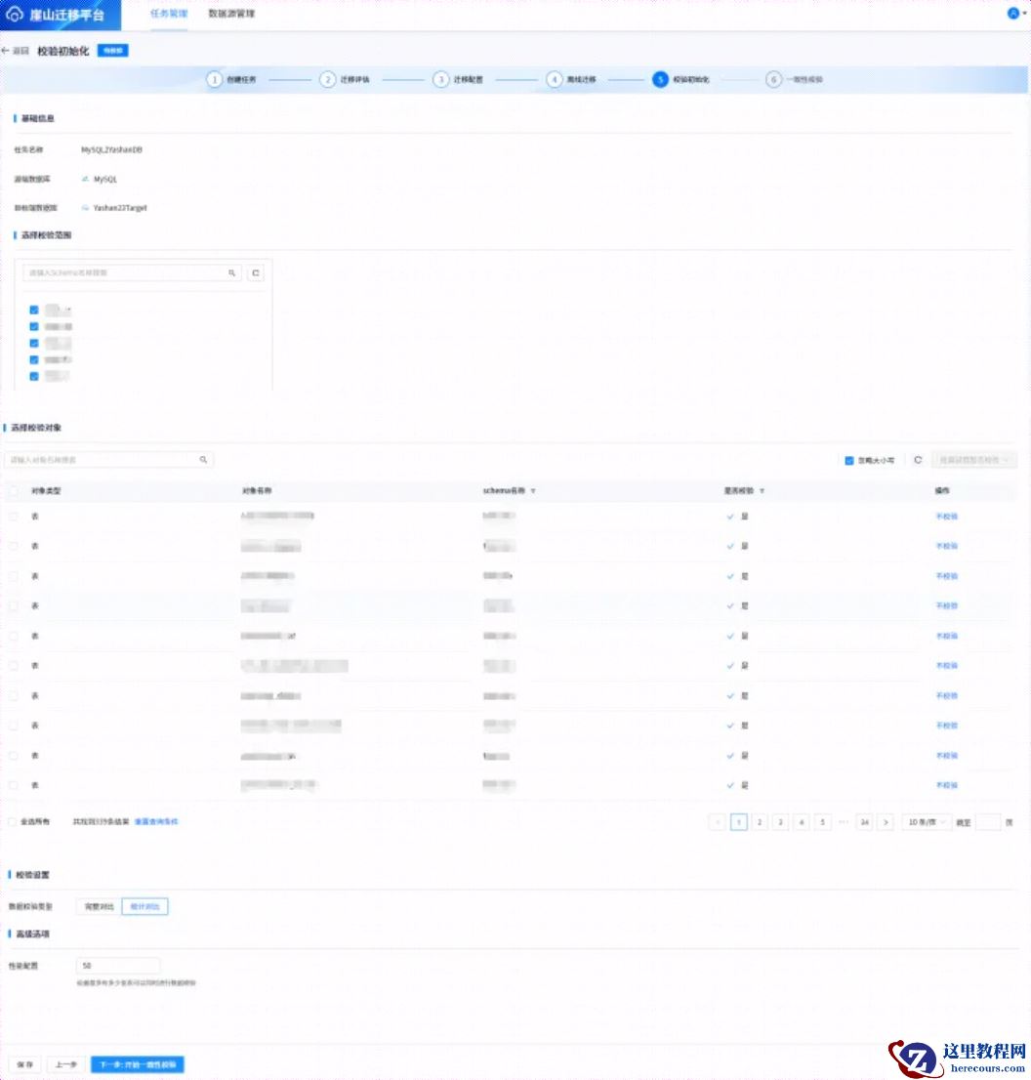Click the 性能配置 input field showing 50
The width and height of the screenshot is (1031, 1080).
[117, 966]
